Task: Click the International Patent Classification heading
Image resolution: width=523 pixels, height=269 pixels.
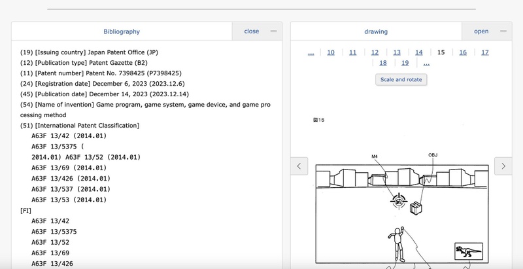Action: click(x=80, y=126)
